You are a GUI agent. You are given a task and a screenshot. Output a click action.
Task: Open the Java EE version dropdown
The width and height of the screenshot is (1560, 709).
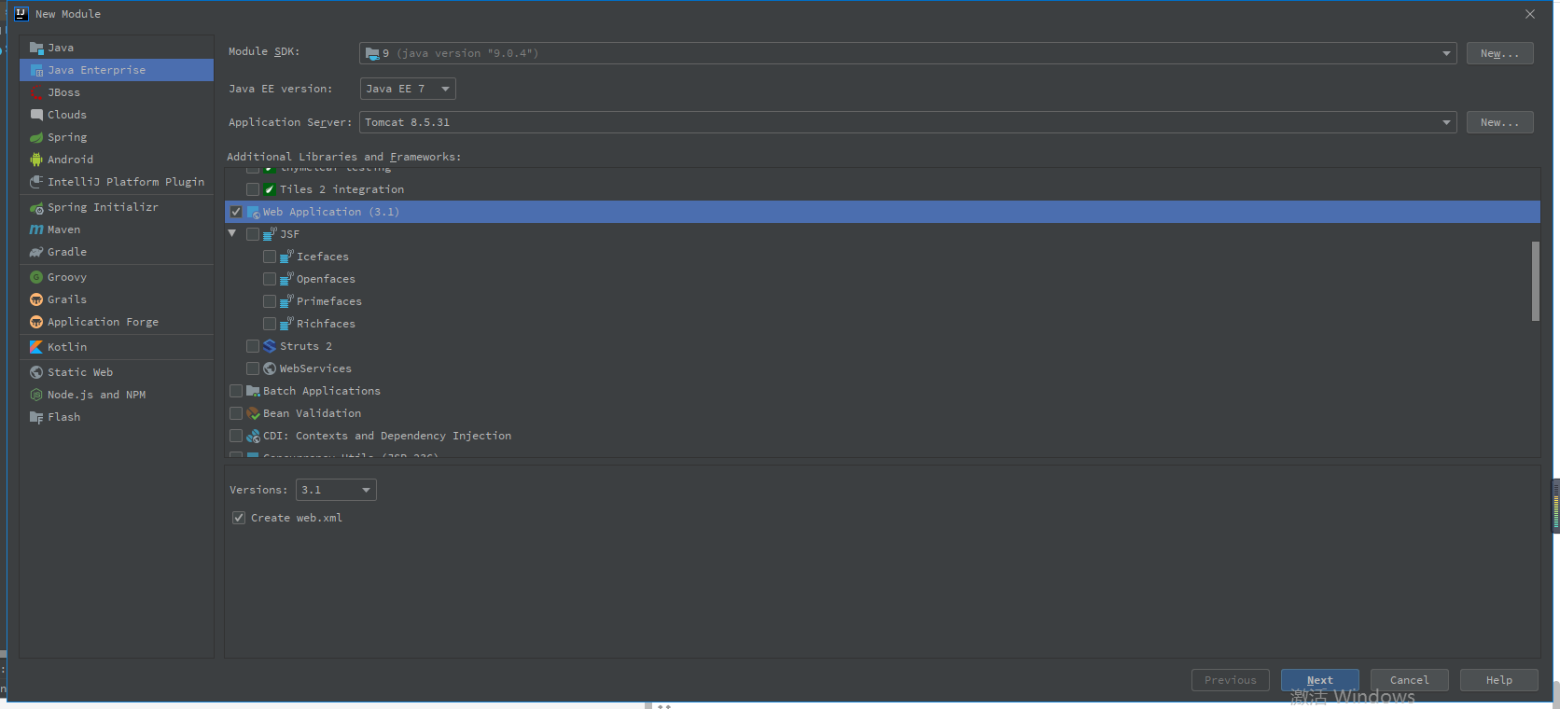tap(408, 89)
